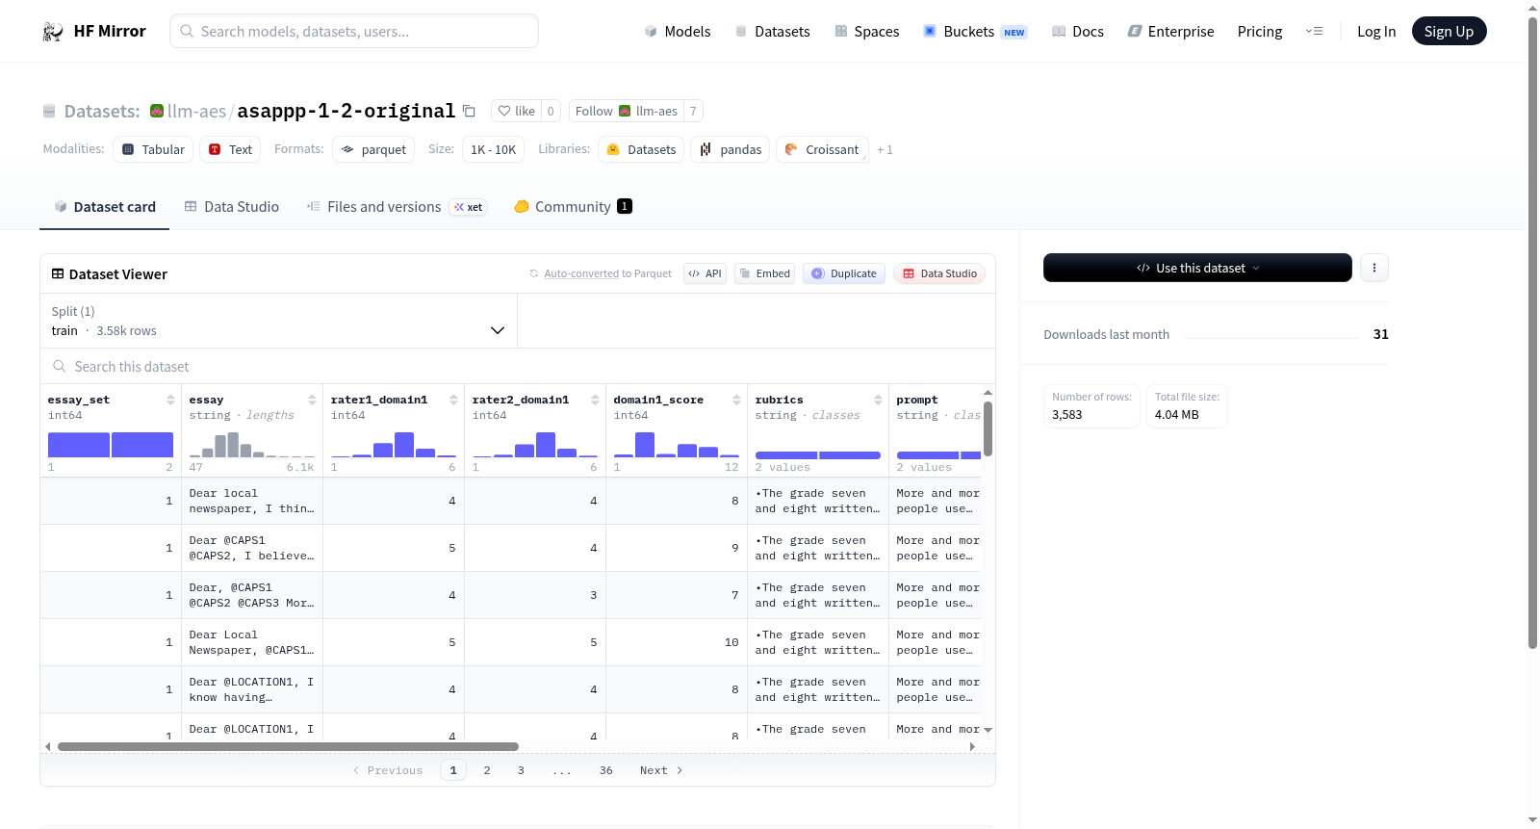Open the Files and versions tab

[396, 207]
